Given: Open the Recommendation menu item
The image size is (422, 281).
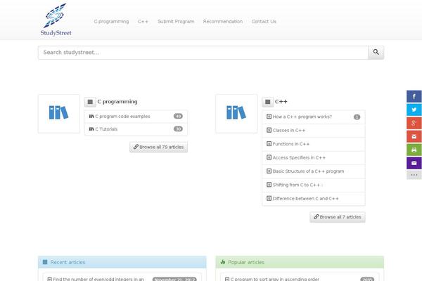Looking at the screenshot, I should (223, 22).
